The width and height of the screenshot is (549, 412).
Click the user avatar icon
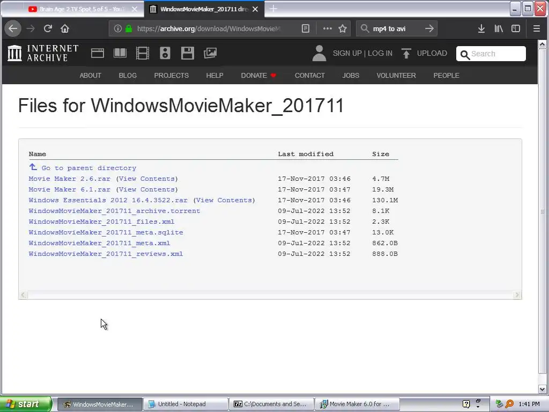[320, 53]
